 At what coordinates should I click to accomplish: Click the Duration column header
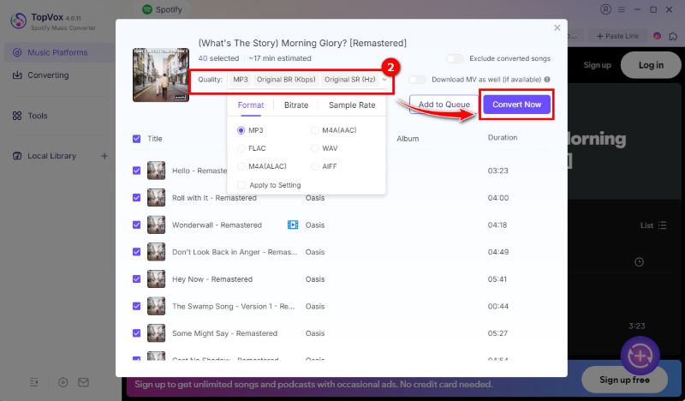(x=503, y=137)
